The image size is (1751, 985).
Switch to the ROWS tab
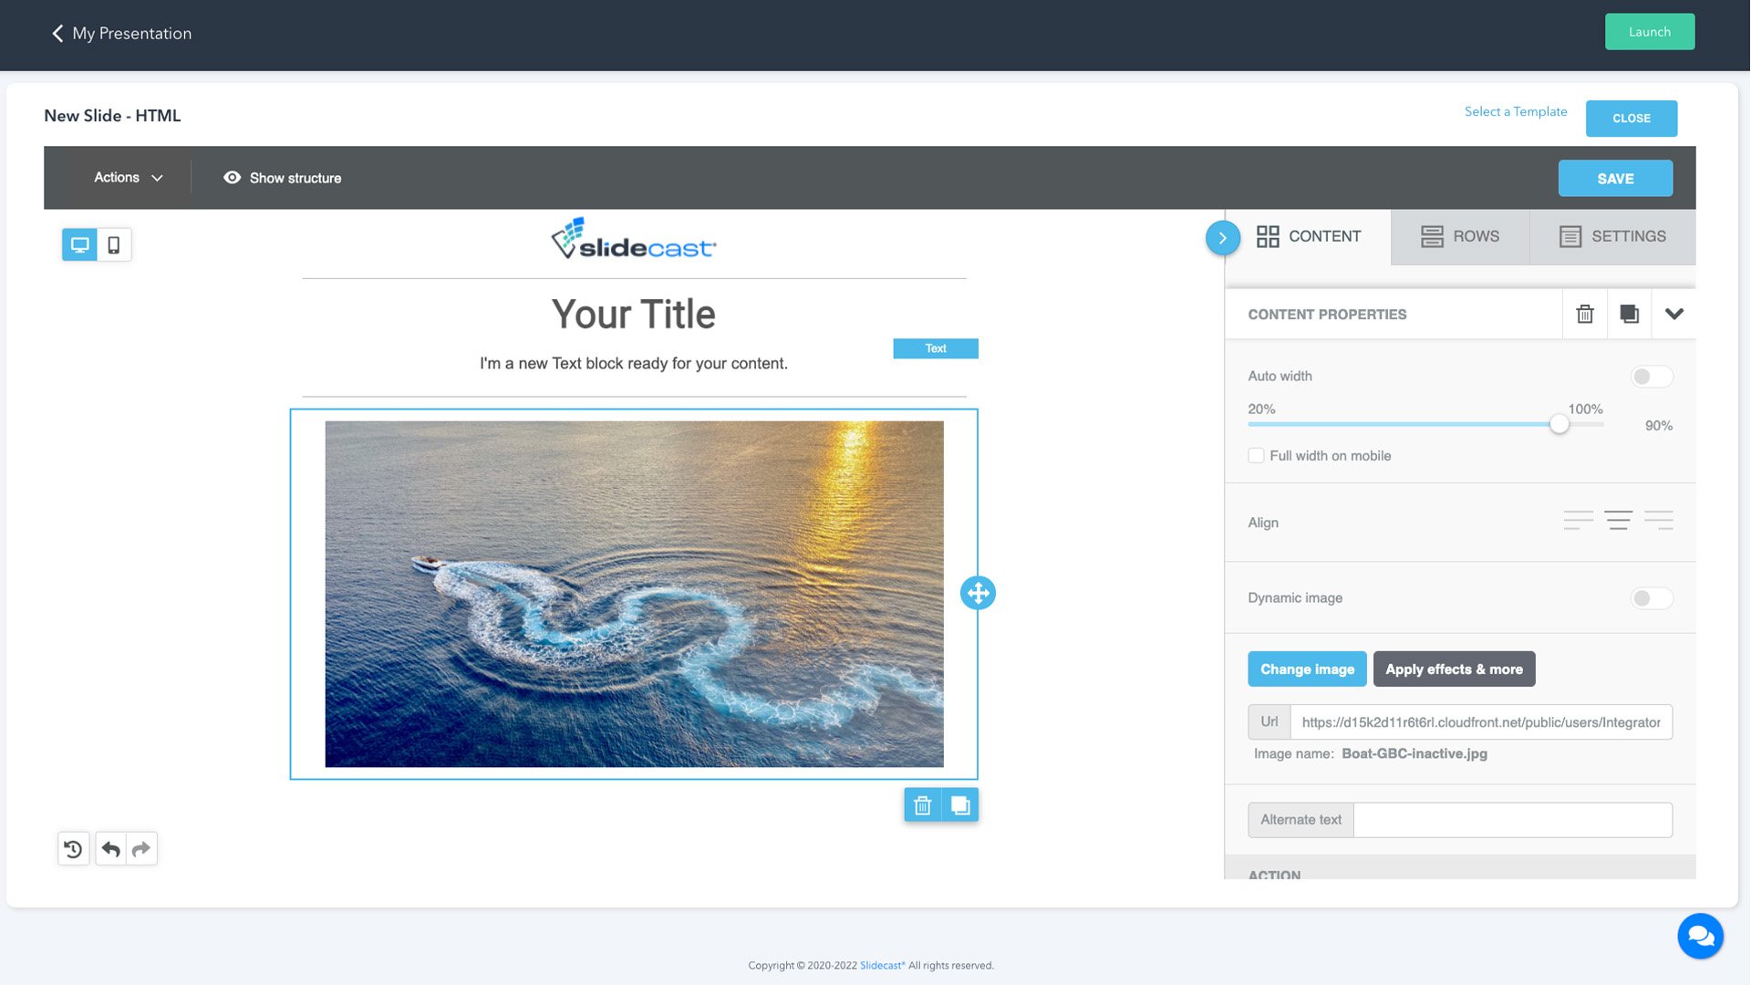[1459, 236]
